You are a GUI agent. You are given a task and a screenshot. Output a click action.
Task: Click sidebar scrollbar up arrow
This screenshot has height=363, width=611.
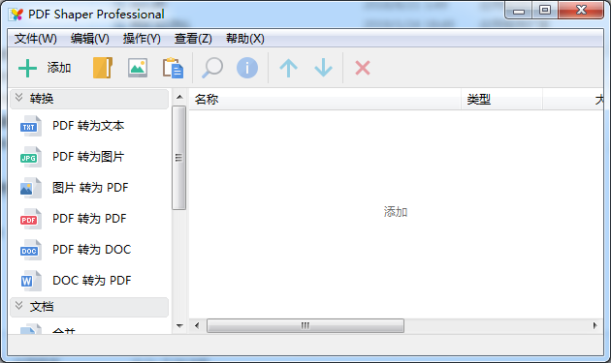click(x=179, y=97)
